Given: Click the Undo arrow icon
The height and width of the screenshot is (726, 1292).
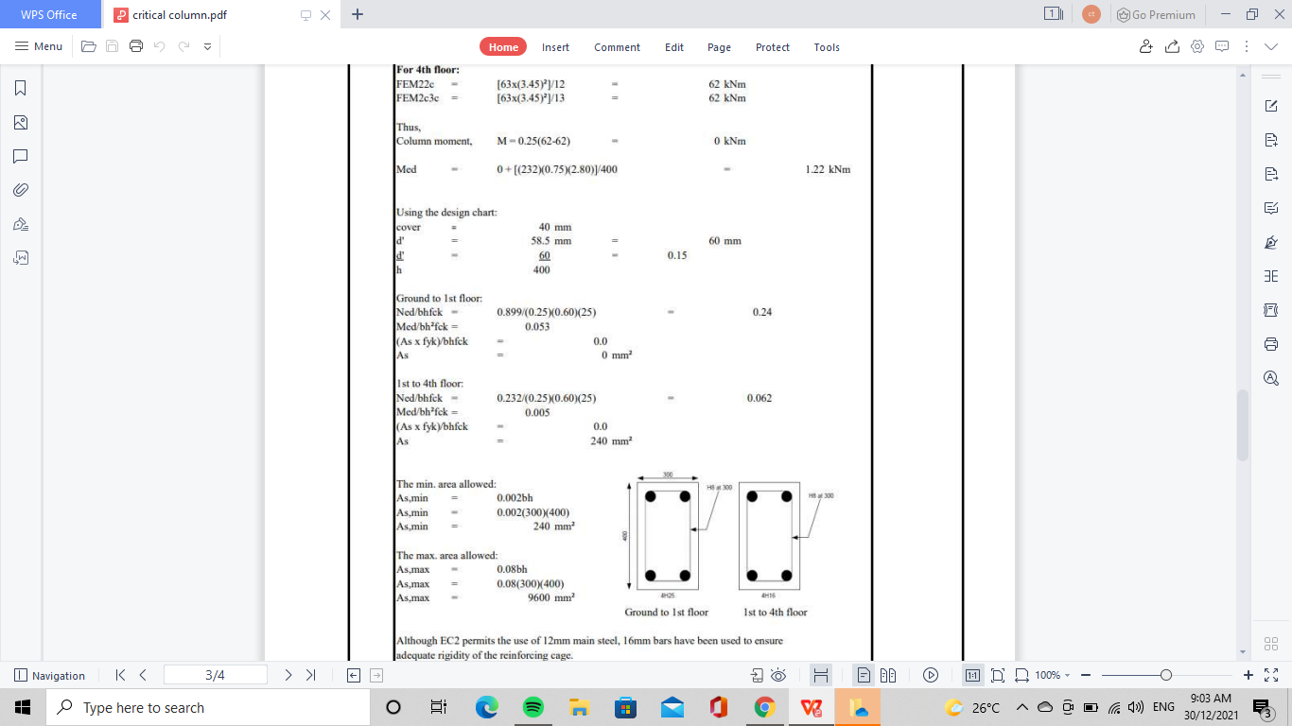Looking at the screenshot, I should [159, 46].
